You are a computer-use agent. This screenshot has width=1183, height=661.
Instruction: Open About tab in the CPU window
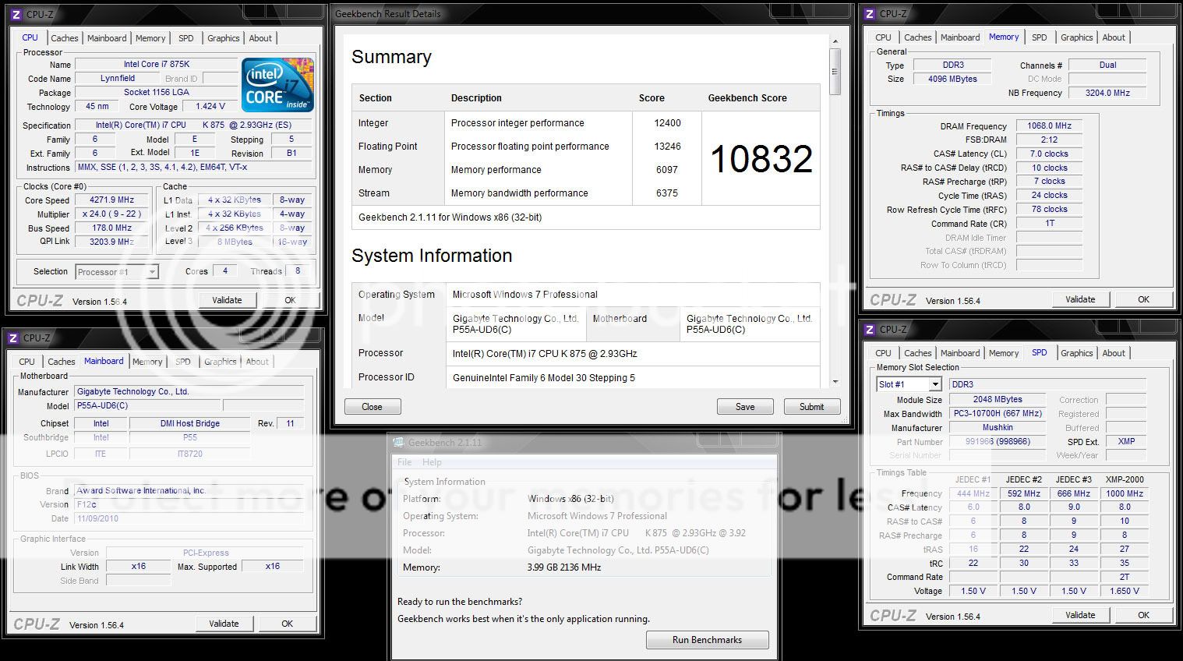(x=260, y=38)
